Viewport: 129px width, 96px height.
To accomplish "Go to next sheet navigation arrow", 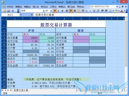I will pos(8,90).
